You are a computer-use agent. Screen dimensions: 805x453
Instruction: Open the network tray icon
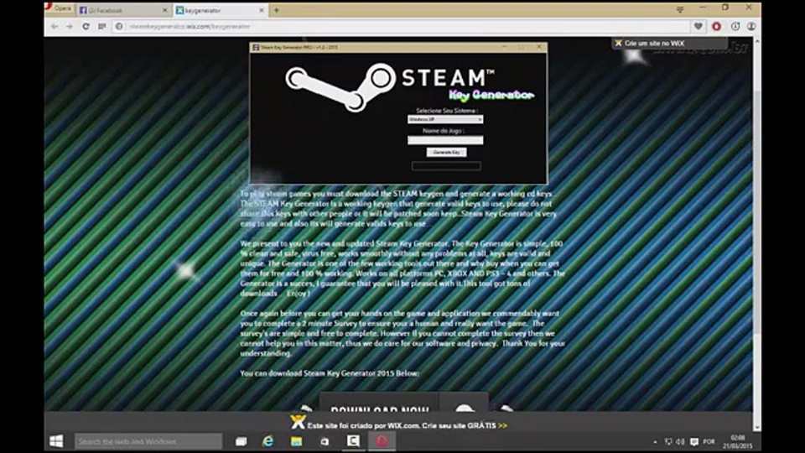pyautogui.click(x=668, y=442)
